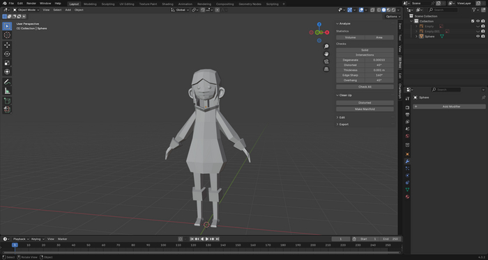
Task: Select the Annotate tool
Action: [7, 82]
